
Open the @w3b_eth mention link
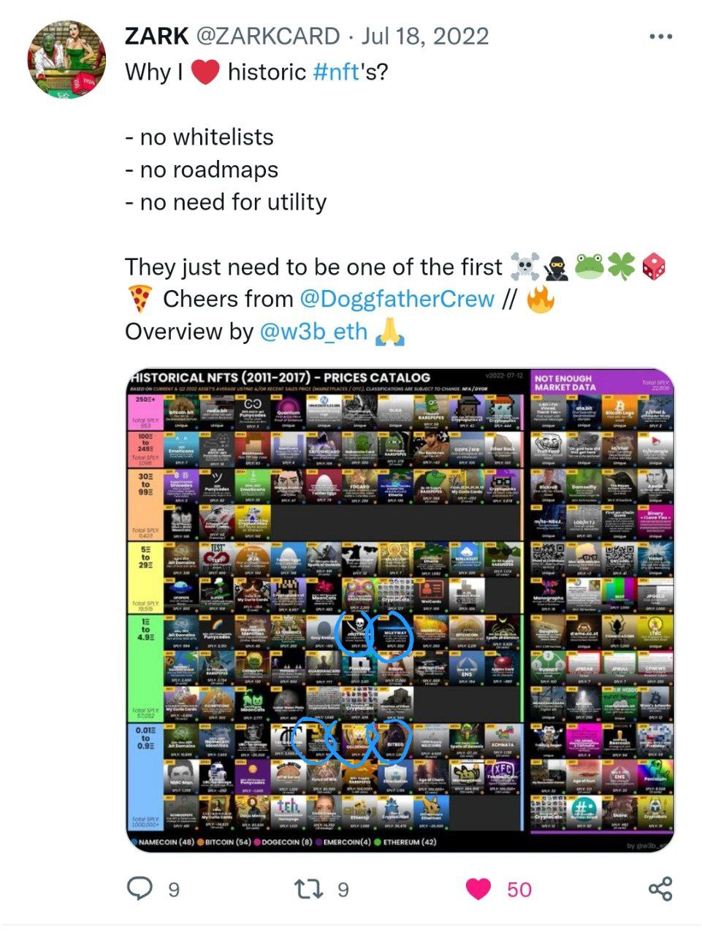[x=313, y=331]
